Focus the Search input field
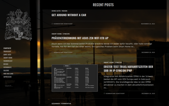 pos(16,86)
